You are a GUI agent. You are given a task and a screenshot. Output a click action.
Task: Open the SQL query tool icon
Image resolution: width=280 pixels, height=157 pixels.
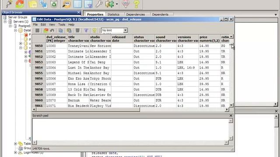pos(66,4)
